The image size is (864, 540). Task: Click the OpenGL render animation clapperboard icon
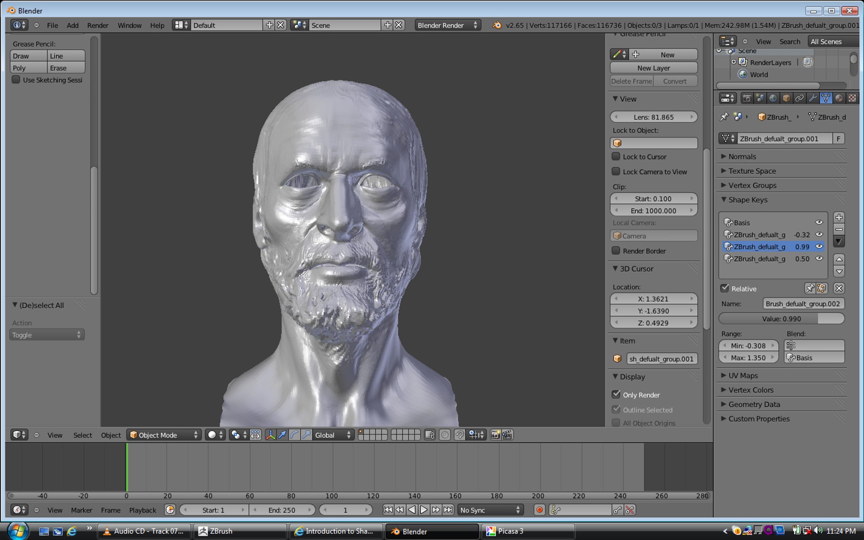point(507,435)
